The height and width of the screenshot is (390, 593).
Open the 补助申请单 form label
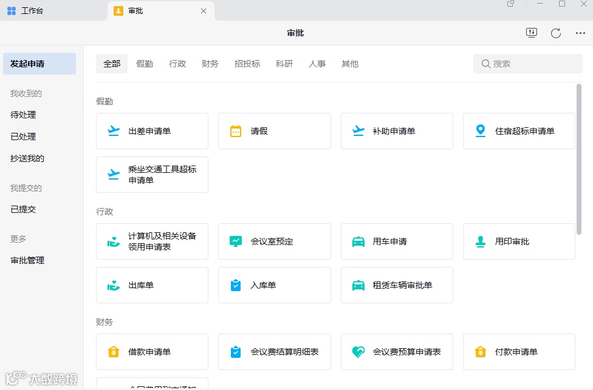[394, 131]
